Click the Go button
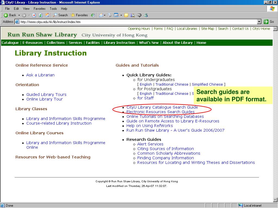Screen dimensions: 278x208 pos(269,22)
